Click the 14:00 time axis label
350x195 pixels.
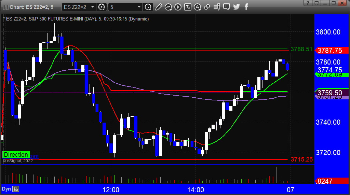(x=196, y=190)
